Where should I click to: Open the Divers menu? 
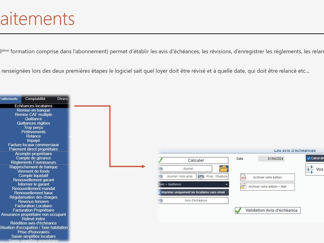(x=62, y=99)
